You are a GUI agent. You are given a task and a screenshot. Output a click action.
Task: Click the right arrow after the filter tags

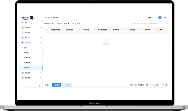73,23
